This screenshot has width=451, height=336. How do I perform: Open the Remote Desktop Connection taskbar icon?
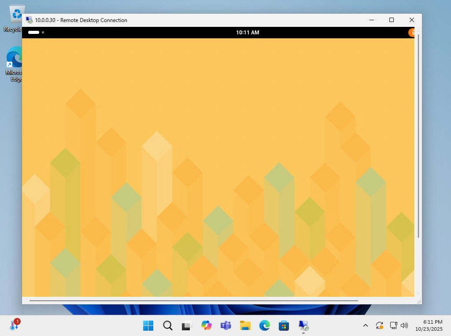[x=303, y=325]
